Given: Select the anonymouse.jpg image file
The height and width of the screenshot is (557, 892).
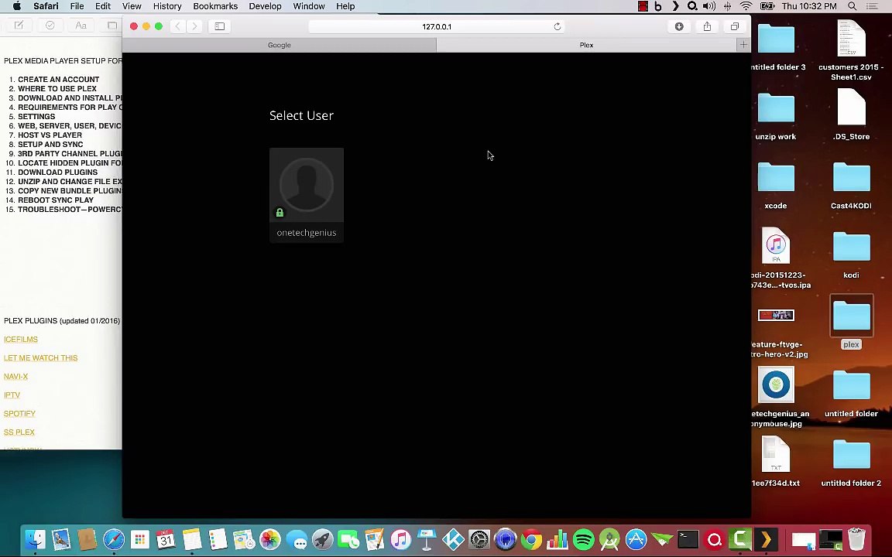Looking at the screenshot, I should (x=776, y=384).
